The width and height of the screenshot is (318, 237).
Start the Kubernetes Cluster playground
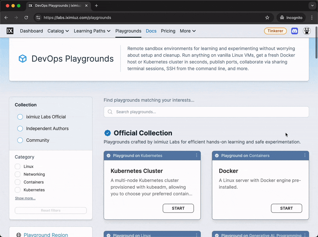(178, 208)
